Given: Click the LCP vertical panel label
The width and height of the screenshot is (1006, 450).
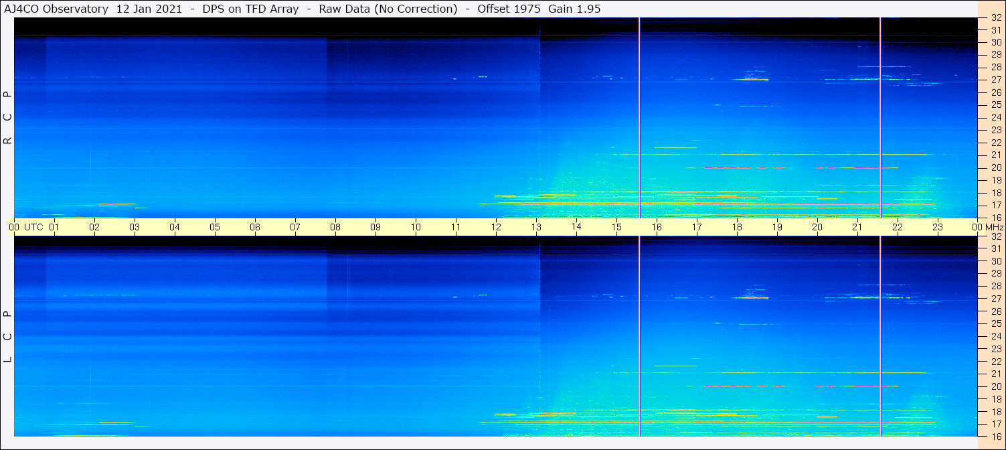Looking at the screenshot, I should (8, 336).
